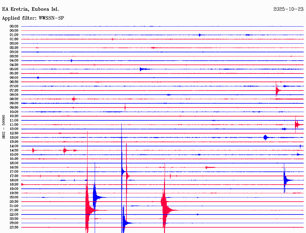
Task: Click the 04:00 time label
Action: (x=14, y=61)
